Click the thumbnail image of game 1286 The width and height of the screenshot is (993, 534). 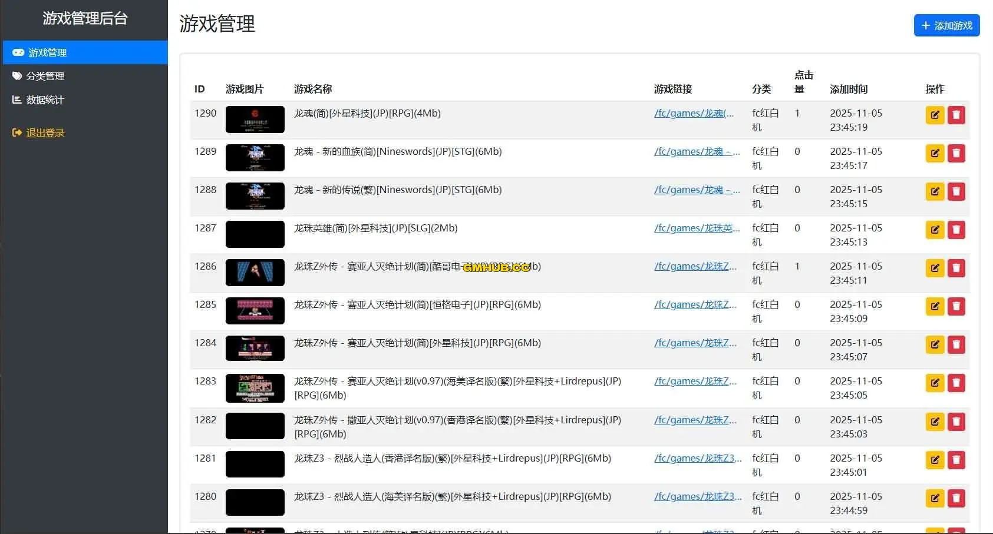point(255,272)
